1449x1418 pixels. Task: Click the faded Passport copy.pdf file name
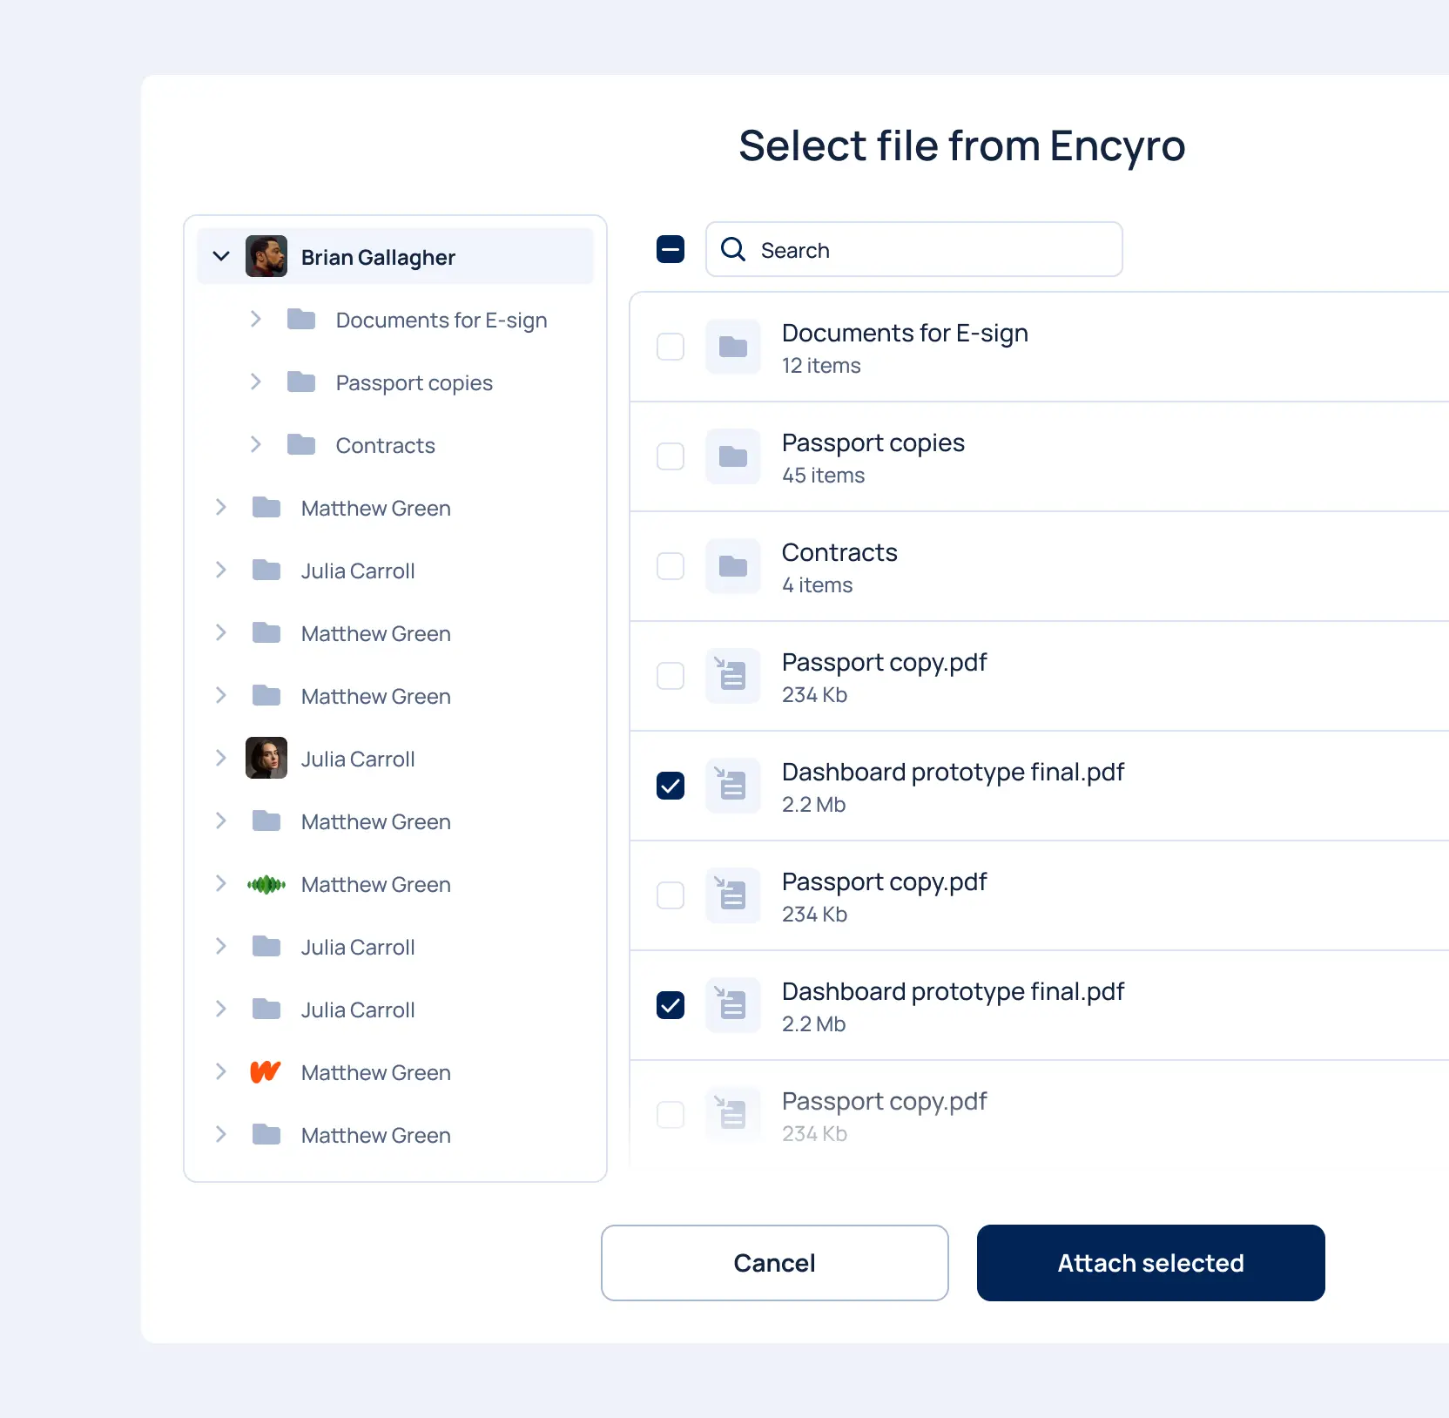click(885, 1102)
